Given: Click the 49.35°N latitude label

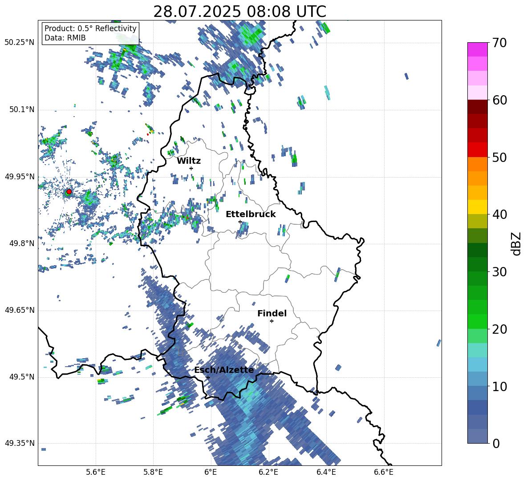Looking at the screenshot, I should [20, 443].
